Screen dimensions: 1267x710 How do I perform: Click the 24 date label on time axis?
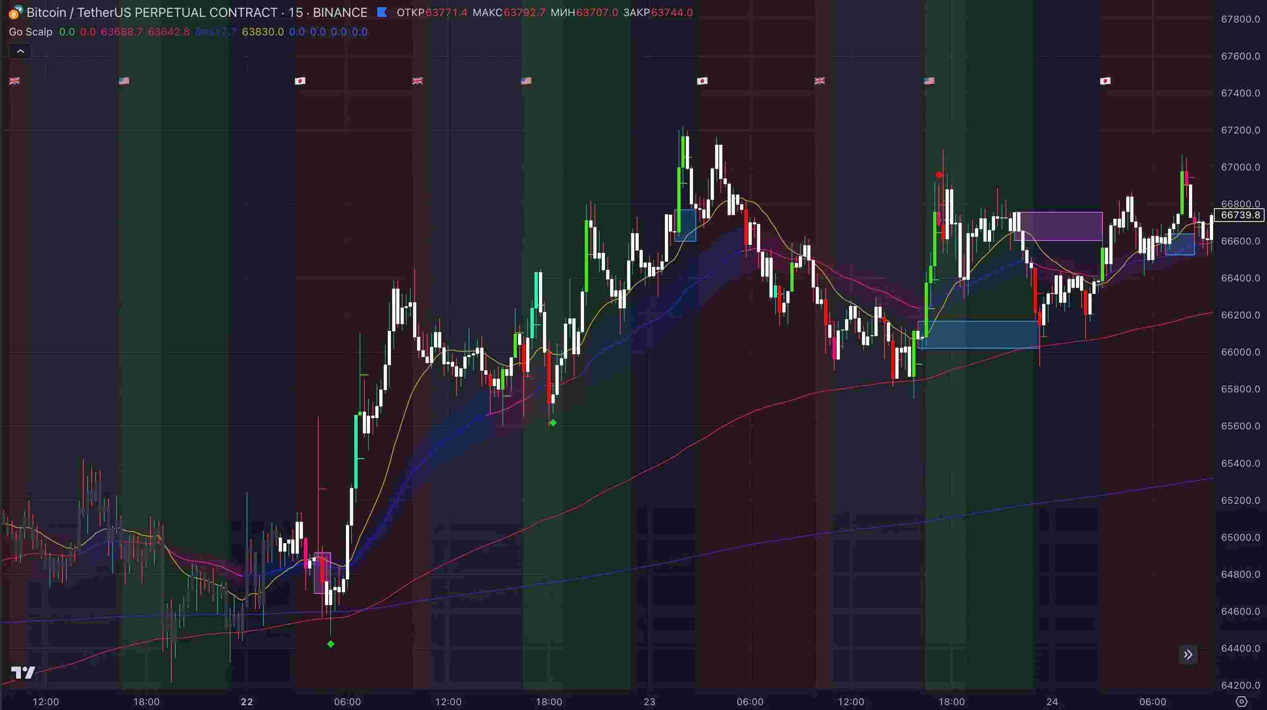pos(1052,702)
